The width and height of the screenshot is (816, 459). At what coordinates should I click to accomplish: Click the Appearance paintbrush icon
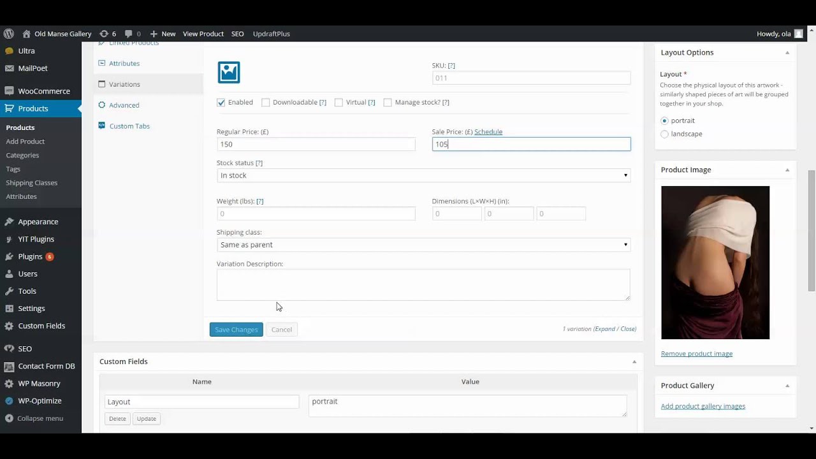(x=9, y=222)
